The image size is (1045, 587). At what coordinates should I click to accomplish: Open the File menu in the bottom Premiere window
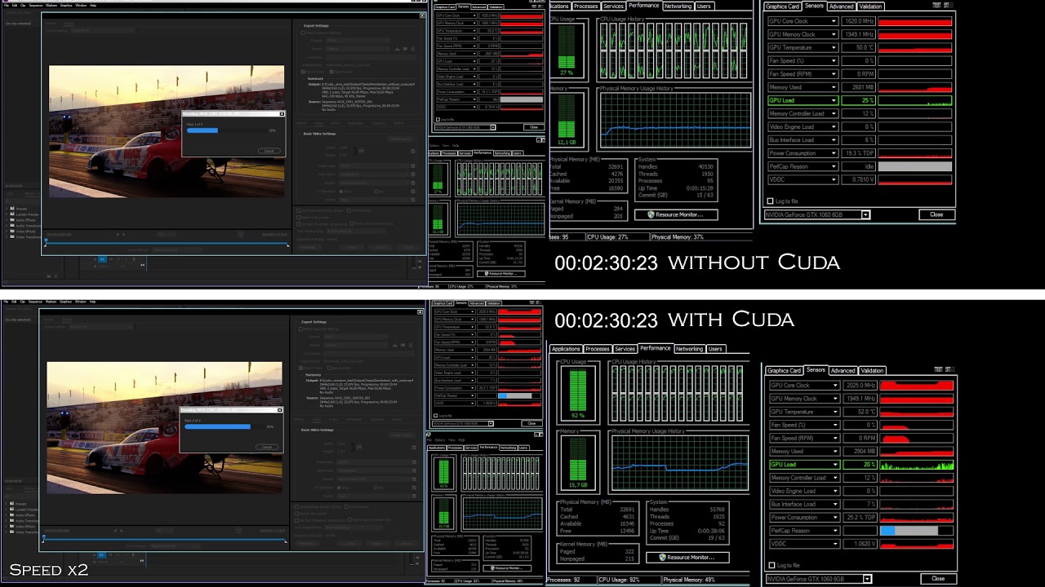[x=6, y=302]
